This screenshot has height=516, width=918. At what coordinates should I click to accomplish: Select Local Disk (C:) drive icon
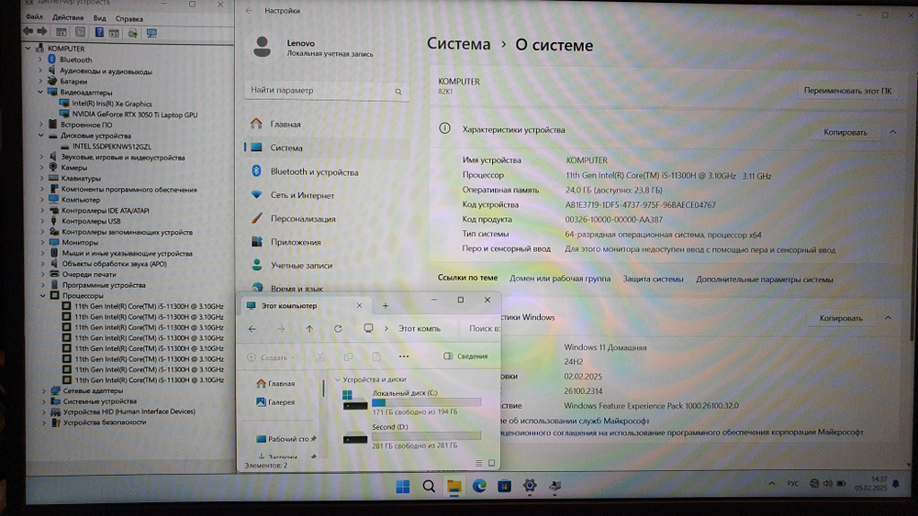point(354,401)
